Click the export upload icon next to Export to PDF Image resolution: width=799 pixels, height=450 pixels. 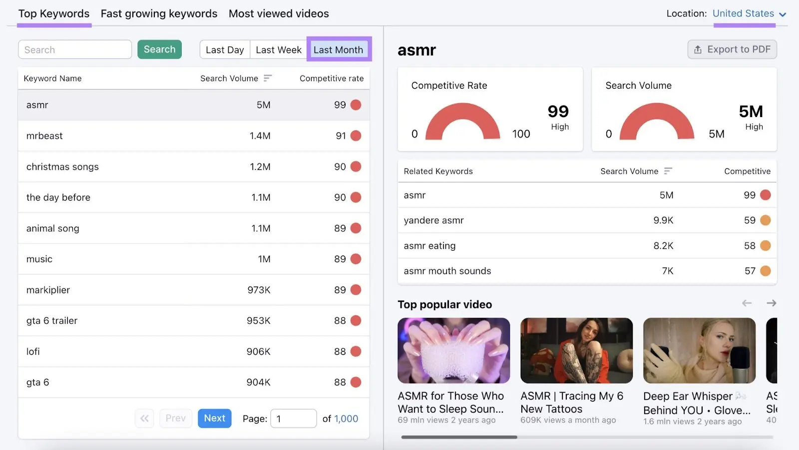697,49
